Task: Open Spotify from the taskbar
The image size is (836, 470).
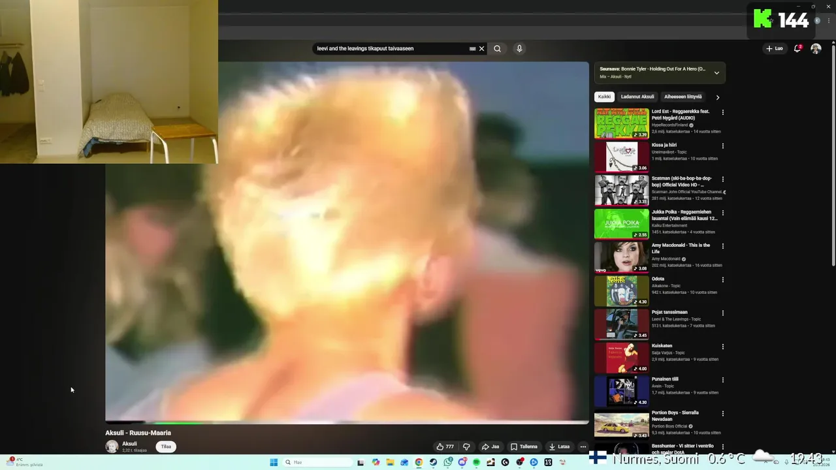Action: (x=476, y=462)
